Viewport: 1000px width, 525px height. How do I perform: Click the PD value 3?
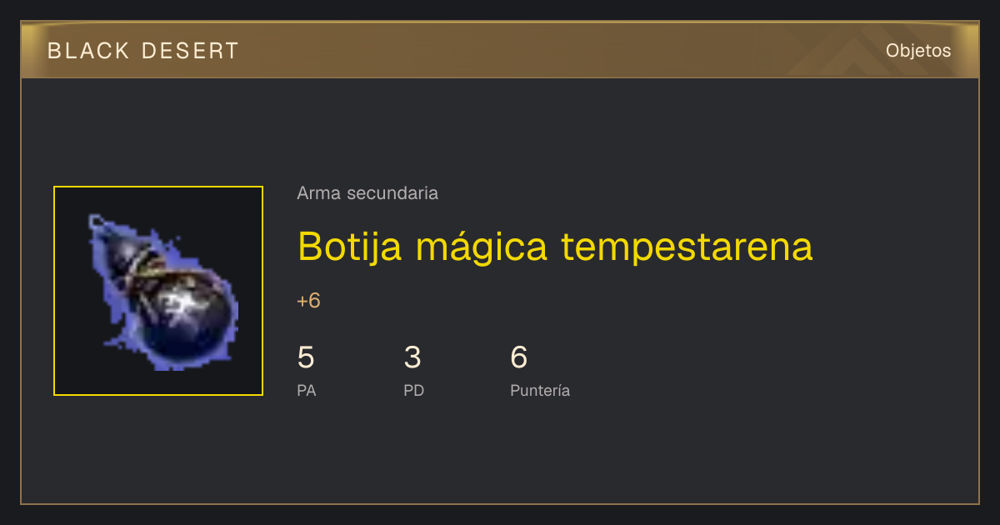412,357
